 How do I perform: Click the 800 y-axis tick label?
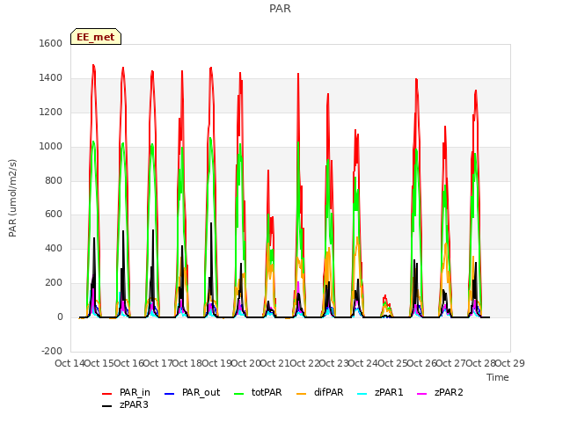[54, 180]
